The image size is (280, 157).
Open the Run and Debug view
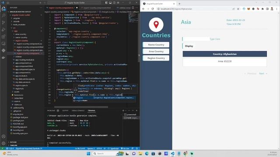point(3,30)
